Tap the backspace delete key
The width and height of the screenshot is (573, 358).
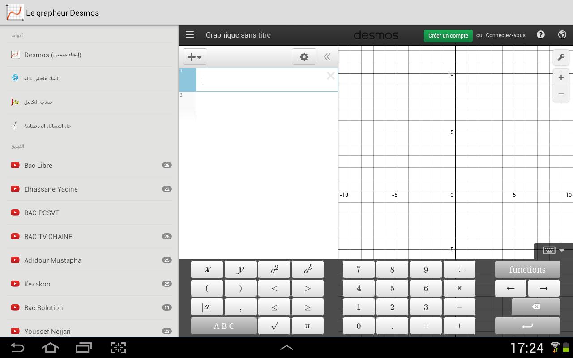(536, 307)
